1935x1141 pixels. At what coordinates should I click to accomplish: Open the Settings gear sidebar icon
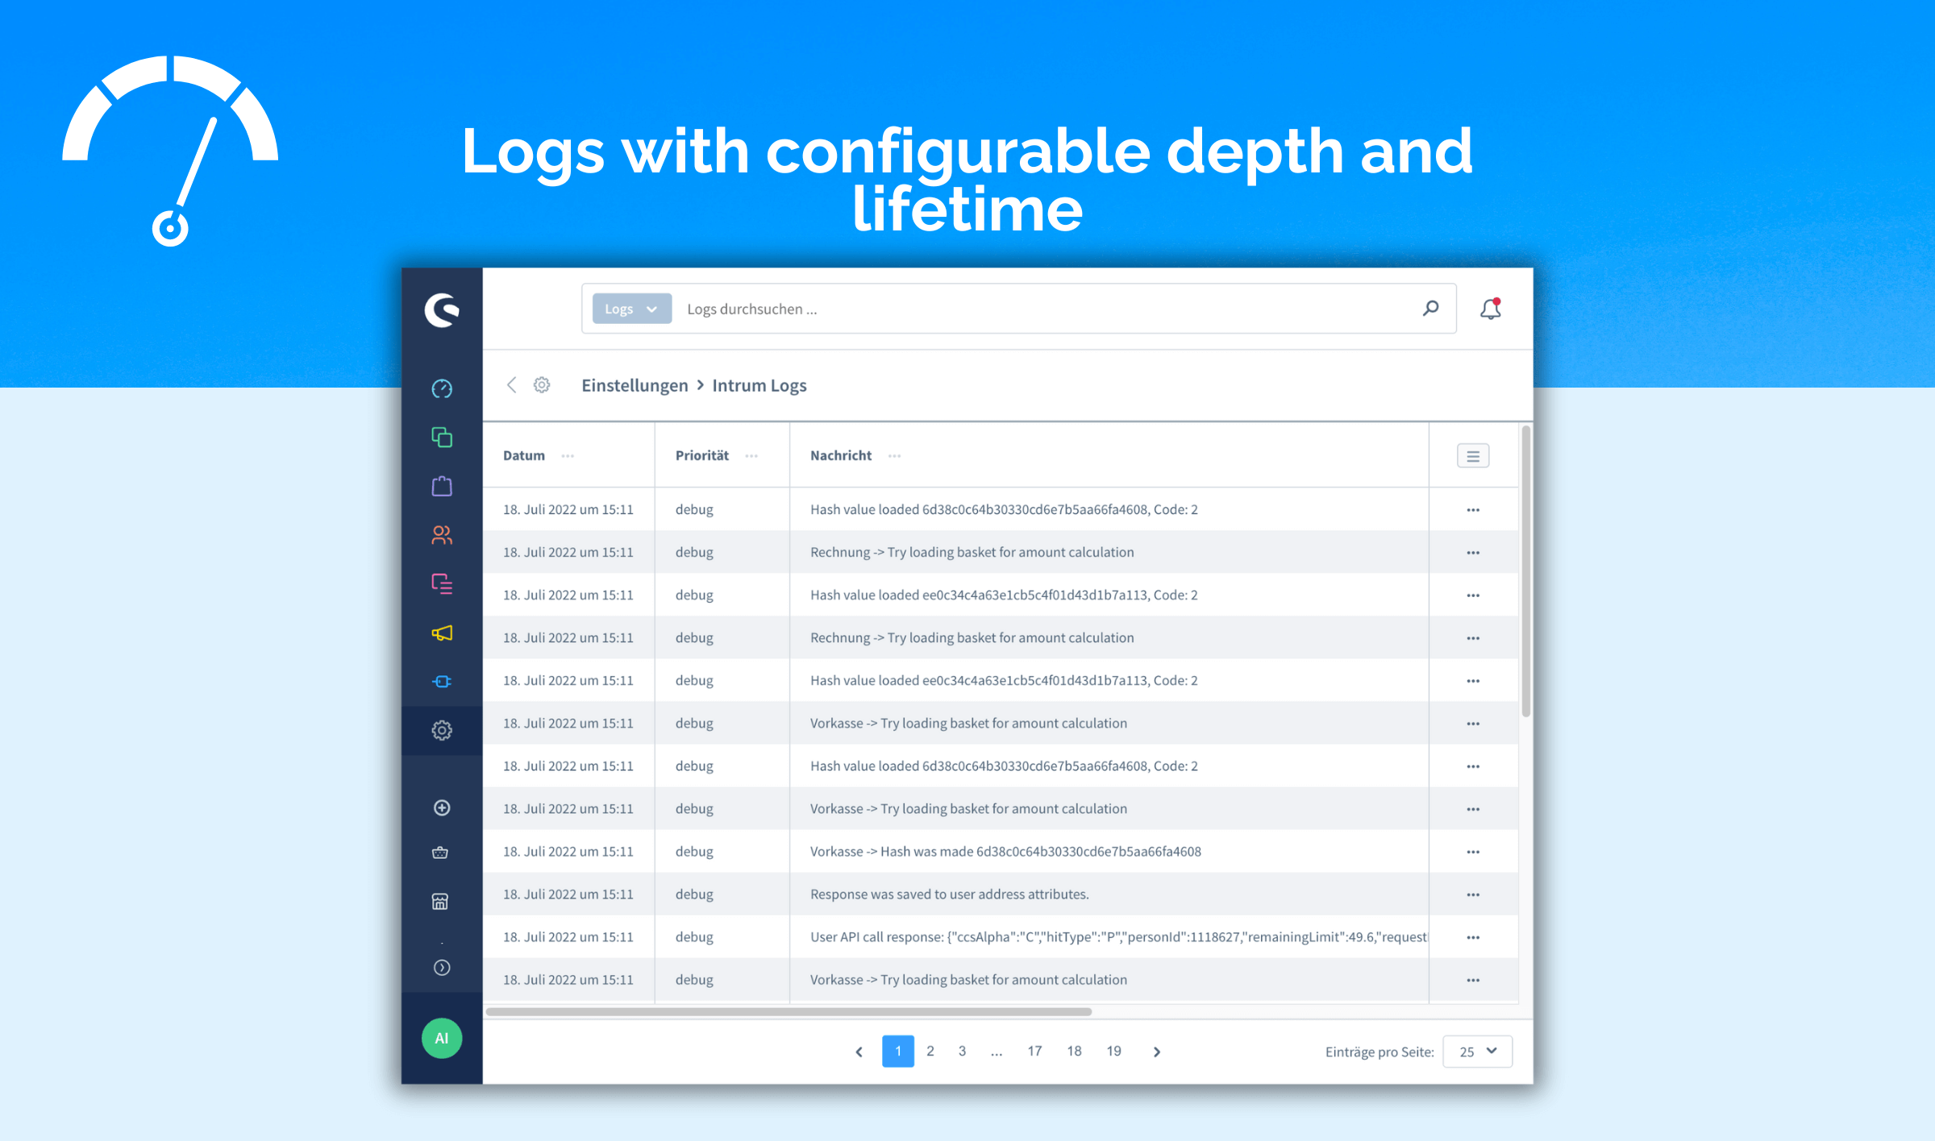(x=442, y=730)
